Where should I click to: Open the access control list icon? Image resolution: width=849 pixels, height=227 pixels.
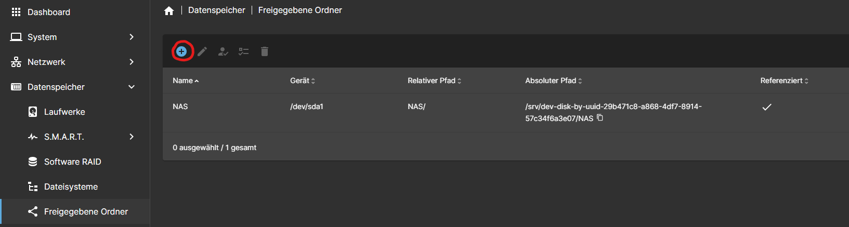[x=244, y=51]
